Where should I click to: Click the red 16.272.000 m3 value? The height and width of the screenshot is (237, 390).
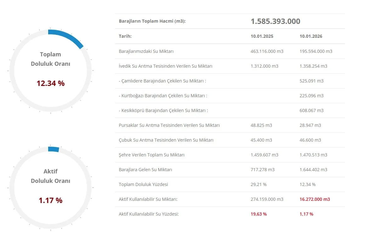coord(314,199)
